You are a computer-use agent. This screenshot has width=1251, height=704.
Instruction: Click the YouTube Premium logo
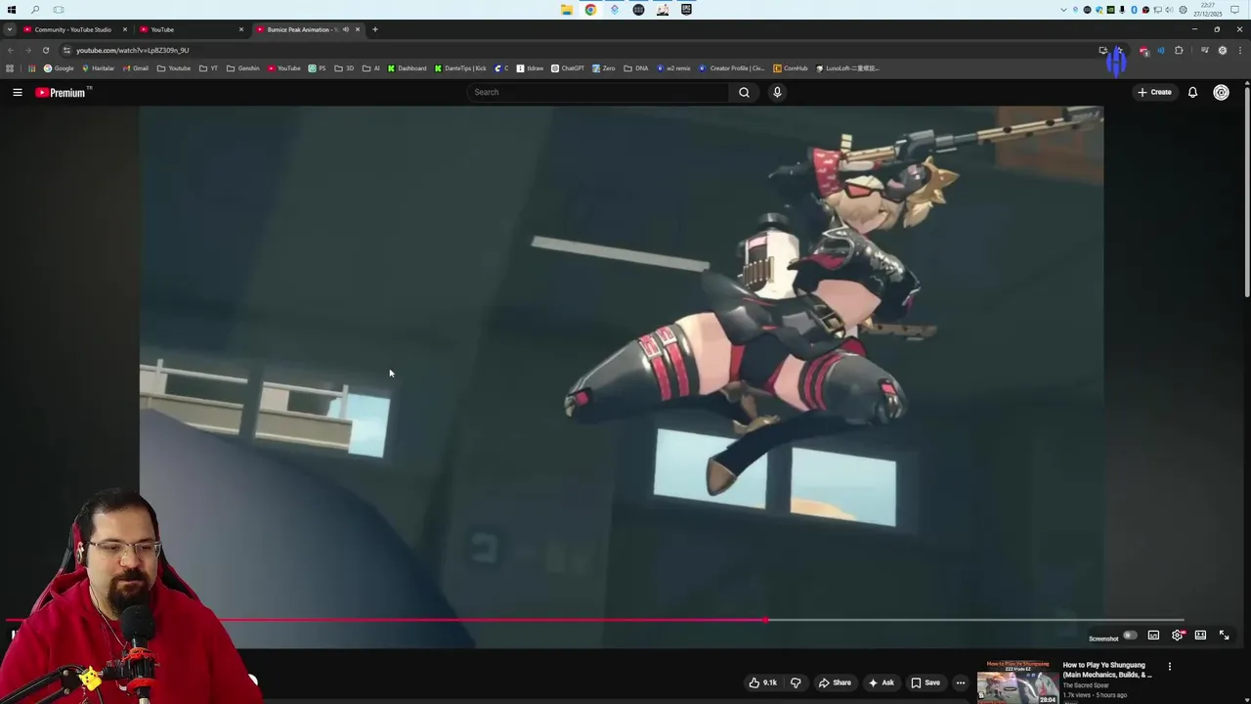click(x=63, y=92)
